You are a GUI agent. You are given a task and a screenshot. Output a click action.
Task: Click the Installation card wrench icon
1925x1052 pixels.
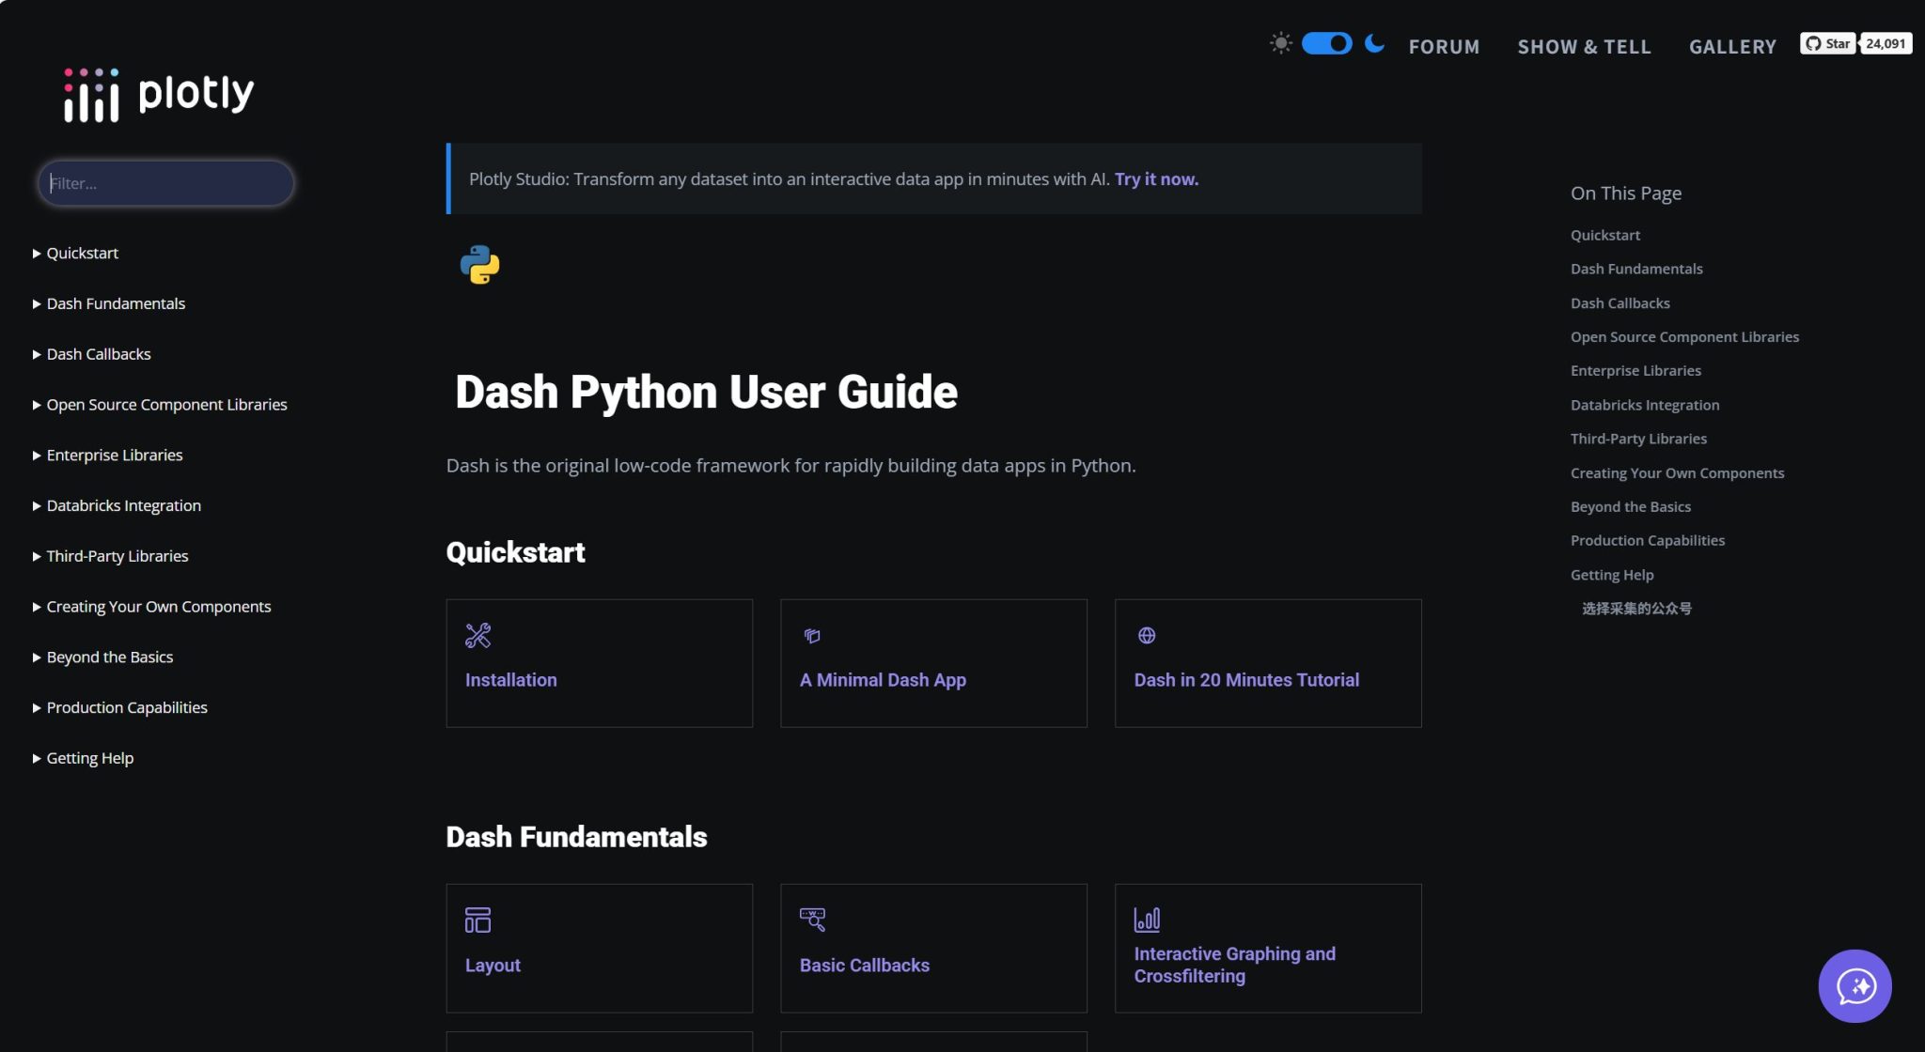[477, 636]
